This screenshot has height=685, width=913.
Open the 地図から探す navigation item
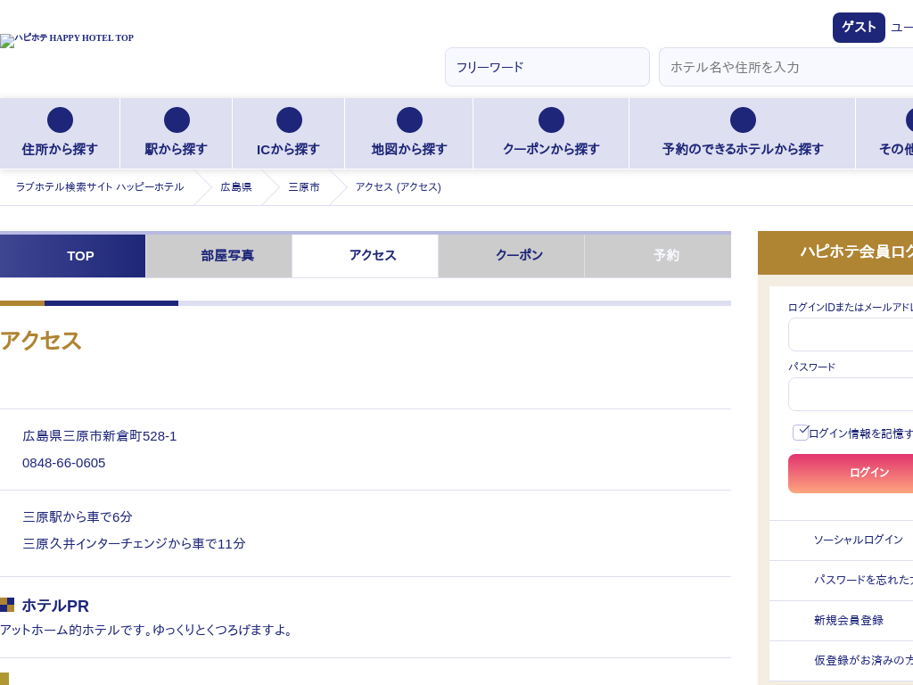(409, 134)
